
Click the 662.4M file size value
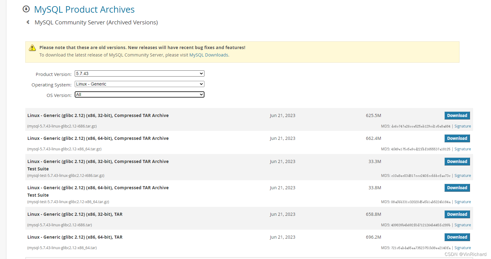[373, 138]
